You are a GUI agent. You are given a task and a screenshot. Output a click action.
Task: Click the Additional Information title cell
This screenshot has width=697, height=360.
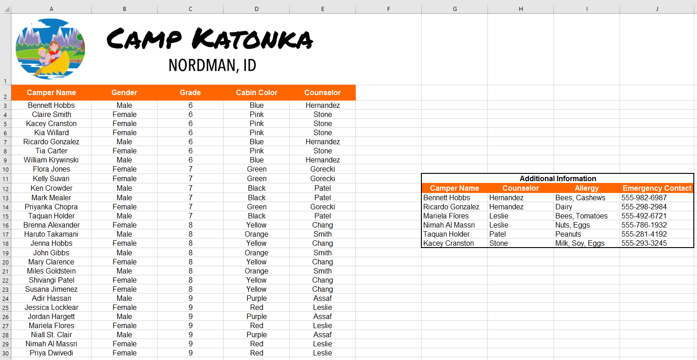(558, 178)
